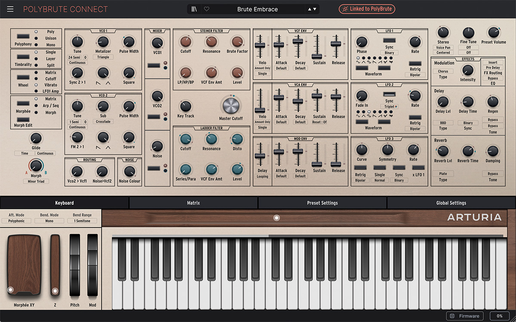This screenshot has width=516, height=322.
Task: Switch to the Matrix tab
Action: coord(193,203)
